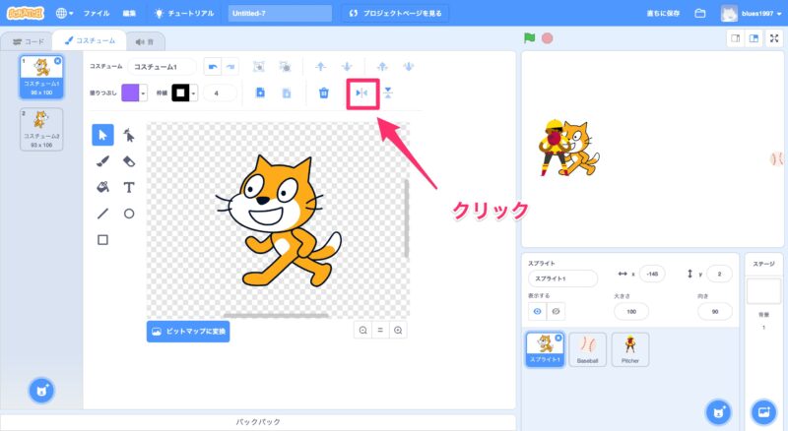Click the flip horizontal icon

point(361,92)
